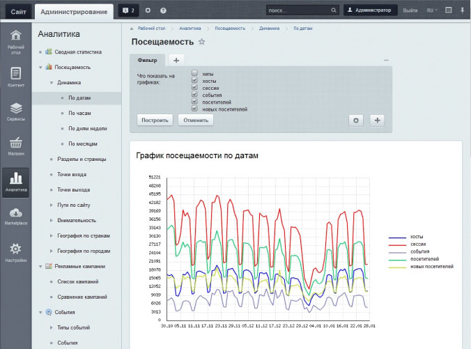Collapse the Посещаемость tree node
This screenshot has width=471, height=349.
click(x=40, y=68)
